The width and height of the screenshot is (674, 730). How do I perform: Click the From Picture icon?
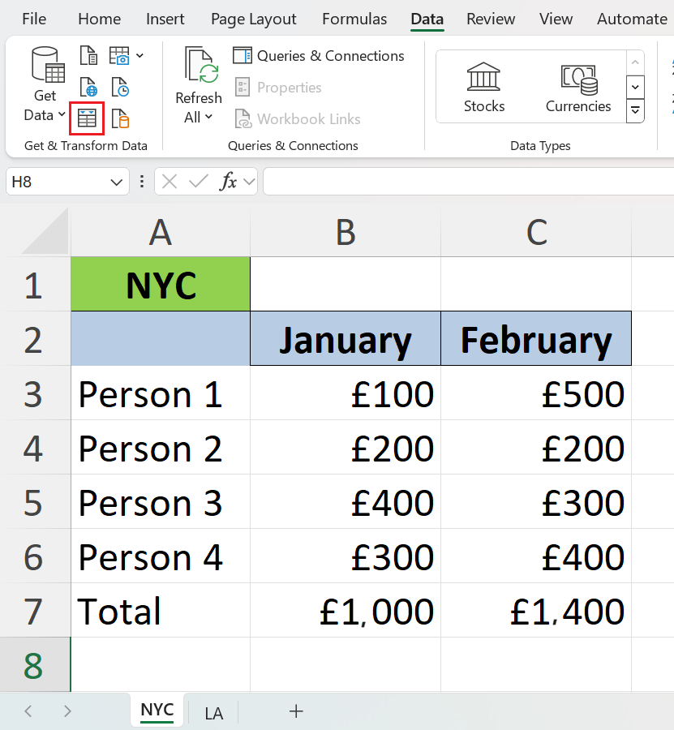pyautogui.click(x=119, y=56)
